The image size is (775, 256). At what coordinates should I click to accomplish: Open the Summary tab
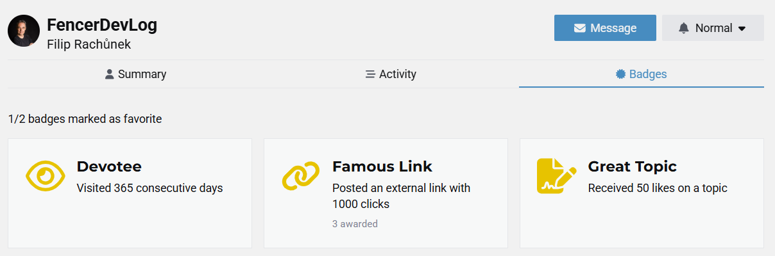(135, 74)
